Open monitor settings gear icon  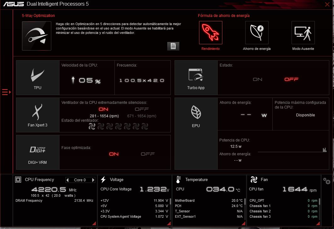(326, 181)
